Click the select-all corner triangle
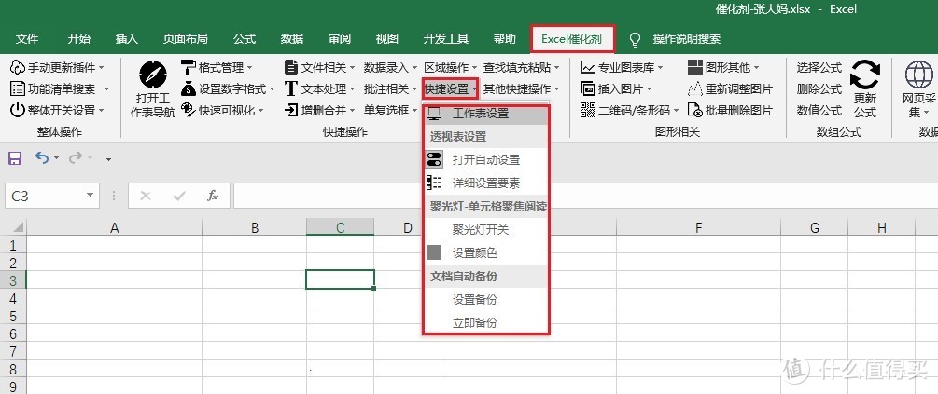Image resolution: width=938 pixels, height=394 pixels. 18,227
